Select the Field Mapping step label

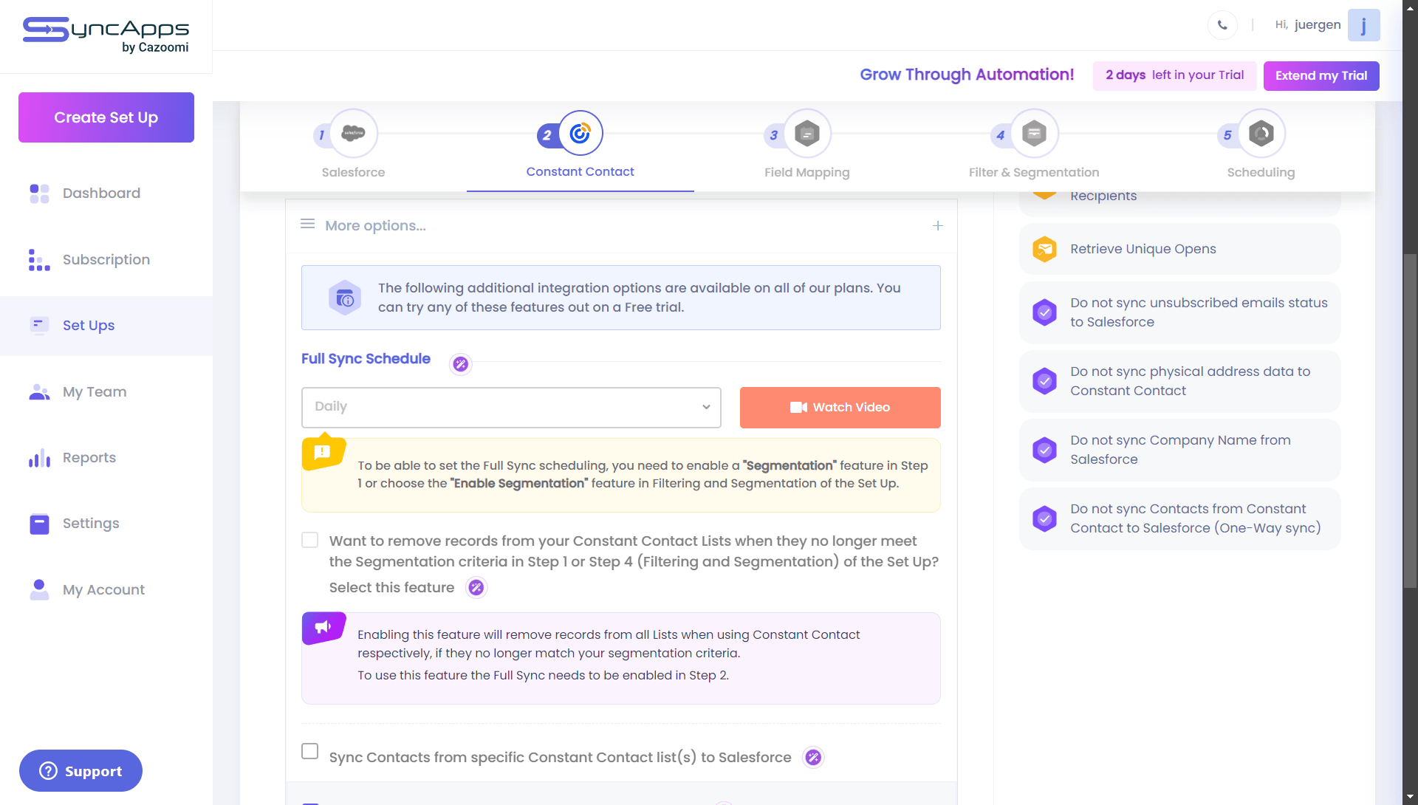tap(806, 173)
